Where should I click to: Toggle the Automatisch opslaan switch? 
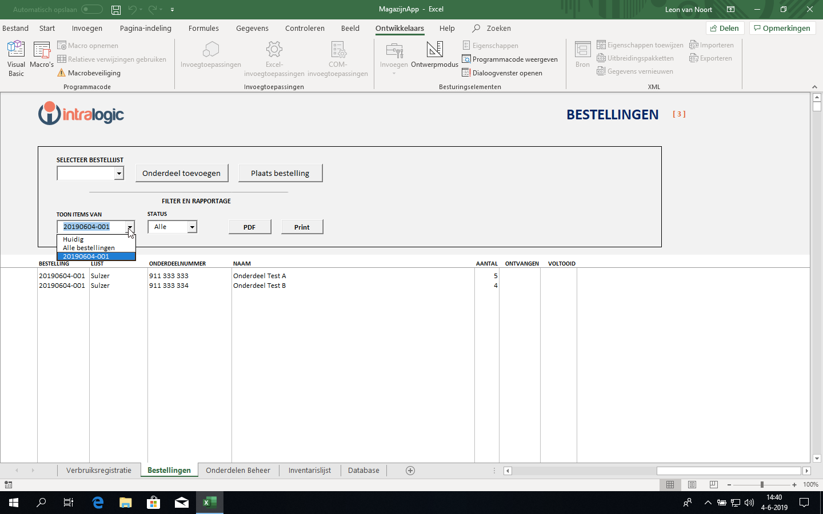pos(91,10)
